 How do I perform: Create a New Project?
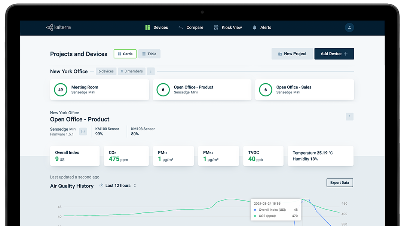[x=292, y=53]
